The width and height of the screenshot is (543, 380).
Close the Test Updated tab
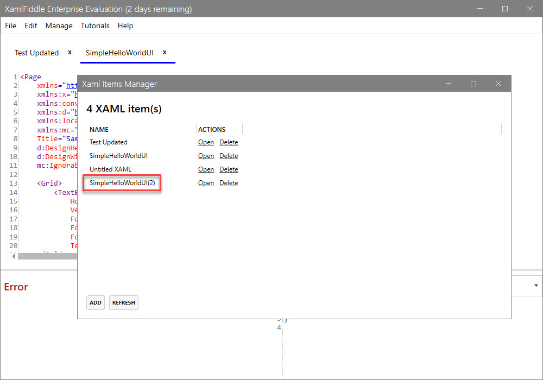point(70,52)
